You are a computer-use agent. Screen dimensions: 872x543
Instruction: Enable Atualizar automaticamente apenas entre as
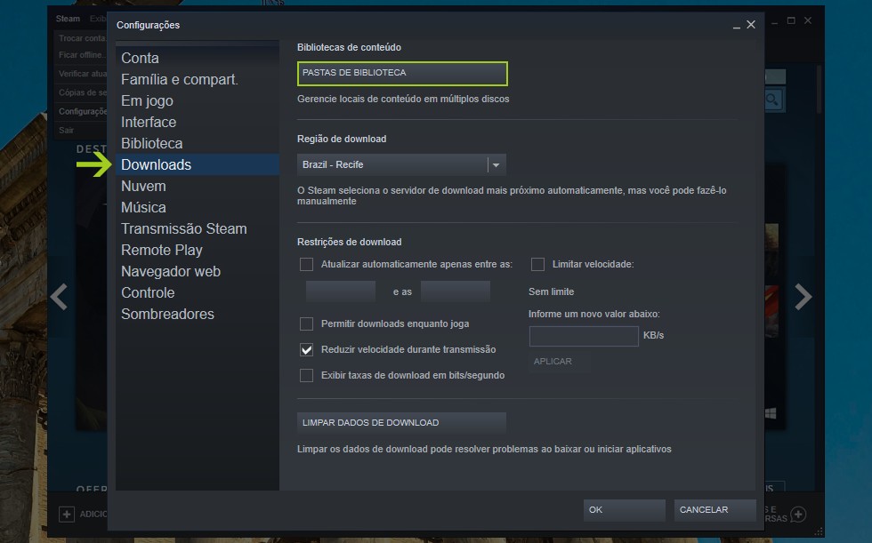[x=306, y=264]
